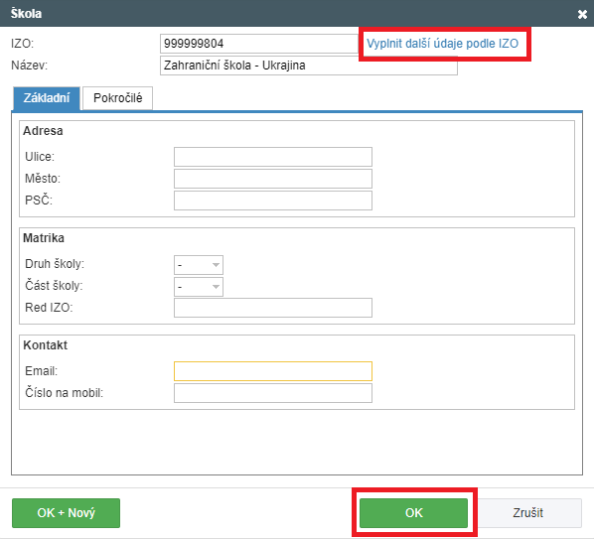The width and height of the screenshot is (594, 539).
Task: Click the 'Email:' label text
Action: (42, 371)
